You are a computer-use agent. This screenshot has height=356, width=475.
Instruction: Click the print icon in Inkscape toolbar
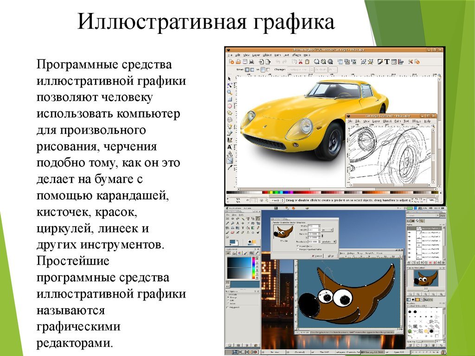click(251, 61)
